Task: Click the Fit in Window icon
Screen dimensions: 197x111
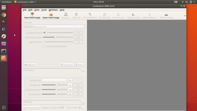Action: [90, 14]
